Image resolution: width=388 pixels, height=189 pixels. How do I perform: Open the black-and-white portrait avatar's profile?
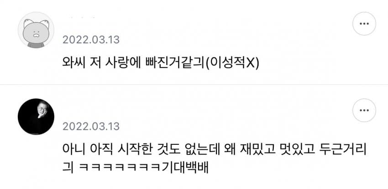point(36,117)
